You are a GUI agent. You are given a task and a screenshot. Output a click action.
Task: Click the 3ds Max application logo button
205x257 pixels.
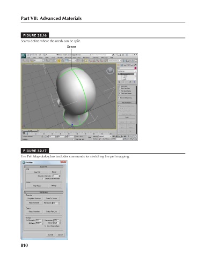point(24,56)
